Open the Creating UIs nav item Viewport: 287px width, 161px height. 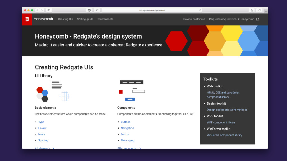coord(66,19)
